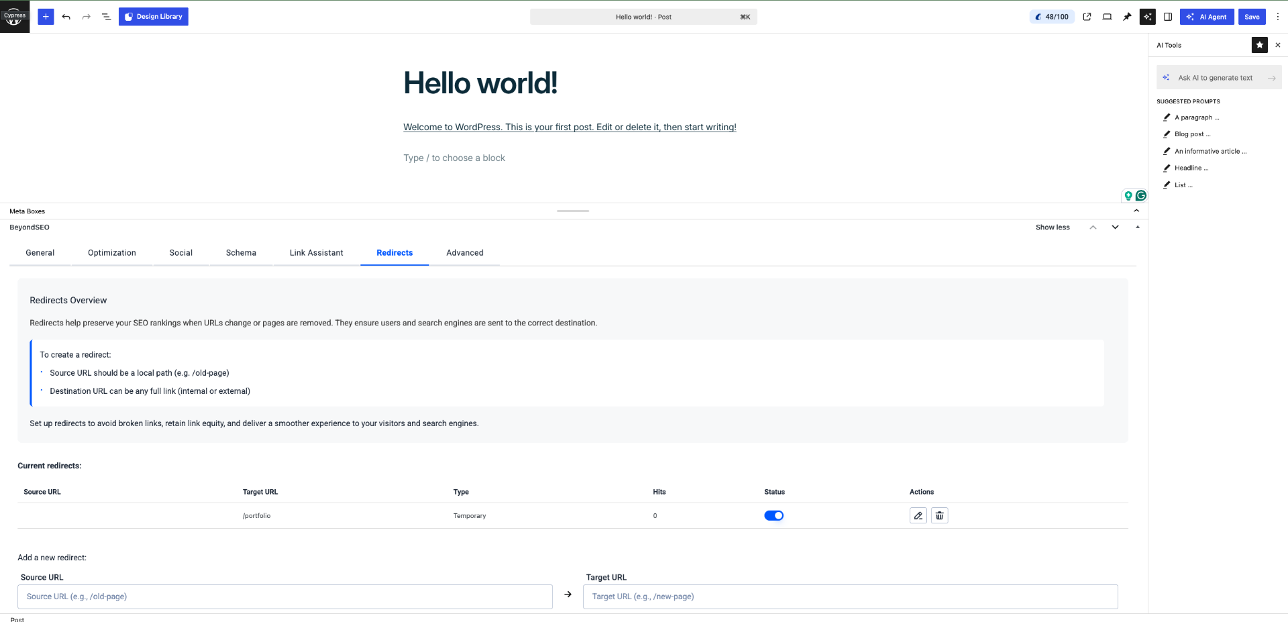This screenshot has width=1288, height=622.
Task: Click the block inserter plus button
Action: pos(46,17)
